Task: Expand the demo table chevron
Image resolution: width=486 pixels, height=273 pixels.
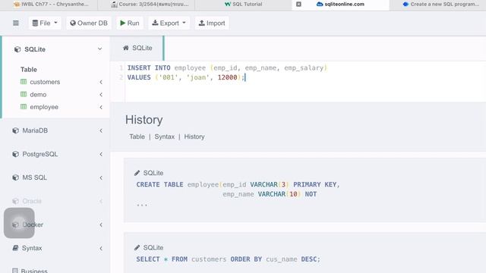Action: (101, 95)
